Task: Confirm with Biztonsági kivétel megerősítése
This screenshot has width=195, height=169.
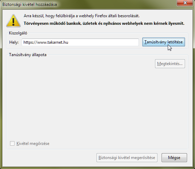Action: pyautogui.click(x=127, y=158)
